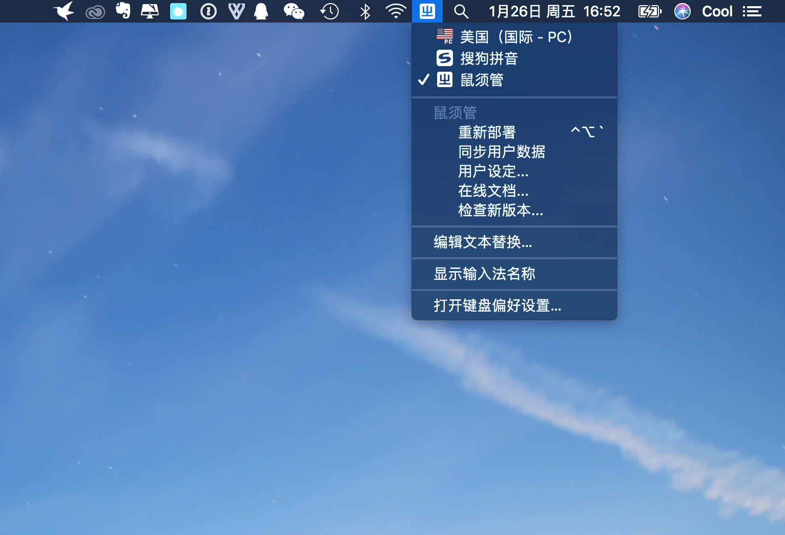Click the bird icon in menu bar
The image size is (785, 535).
click(65, 11)
